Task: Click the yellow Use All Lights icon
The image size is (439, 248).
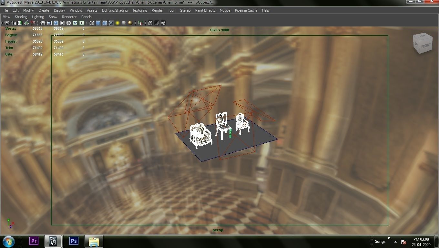Action: pos(117,23)
